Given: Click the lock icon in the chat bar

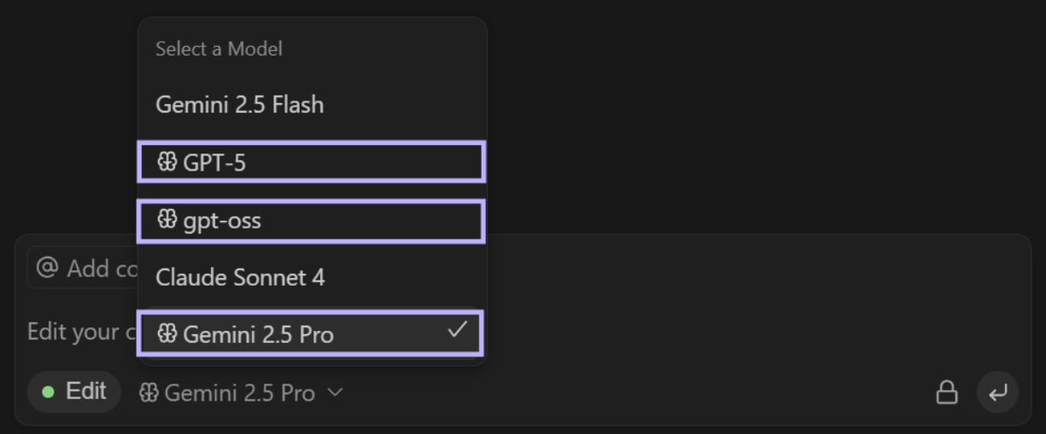Looking at the screenshot, I should (946, 392).
